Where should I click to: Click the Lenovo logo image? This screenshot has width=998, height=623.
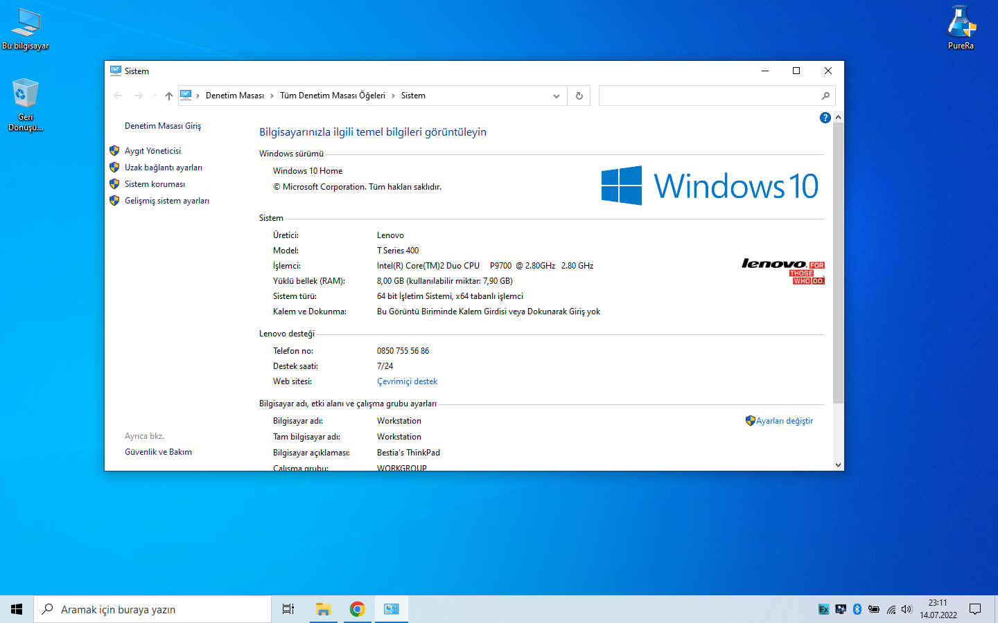[x=783, y=271]
